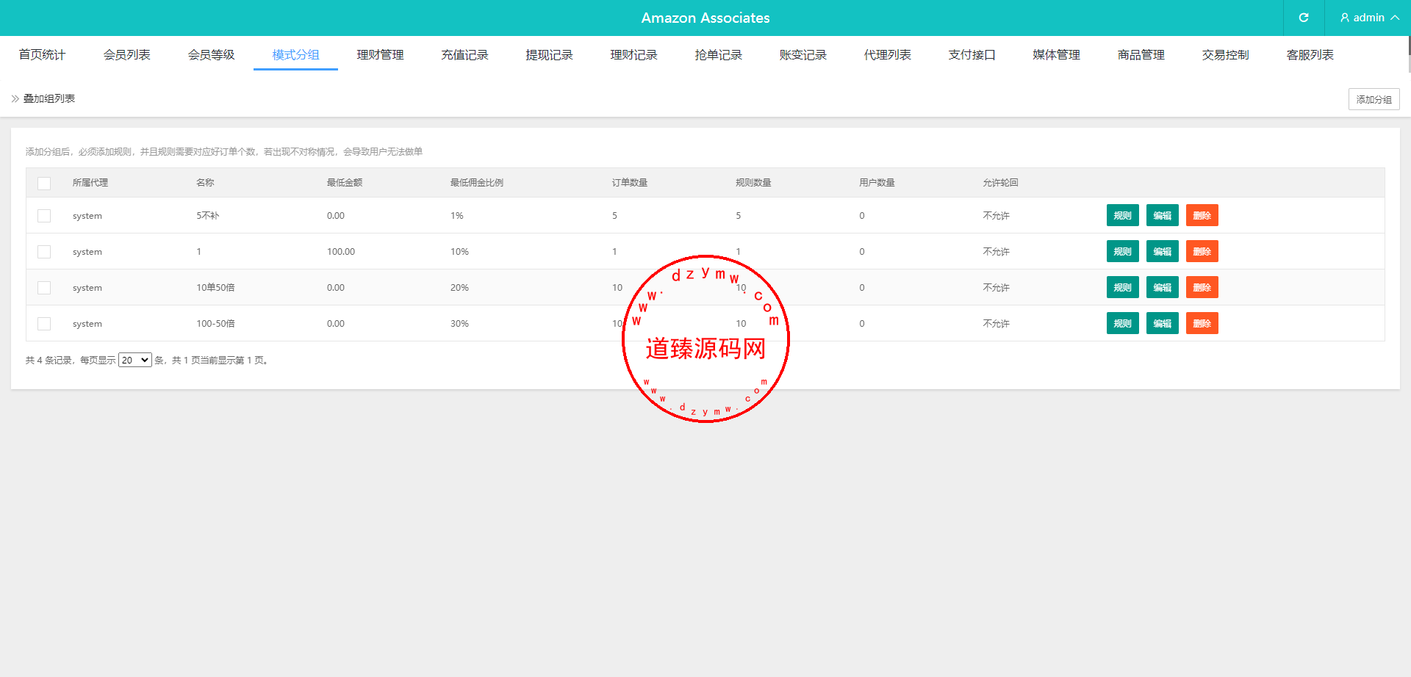Click the name cell 100-50倍

click(215, 324)
